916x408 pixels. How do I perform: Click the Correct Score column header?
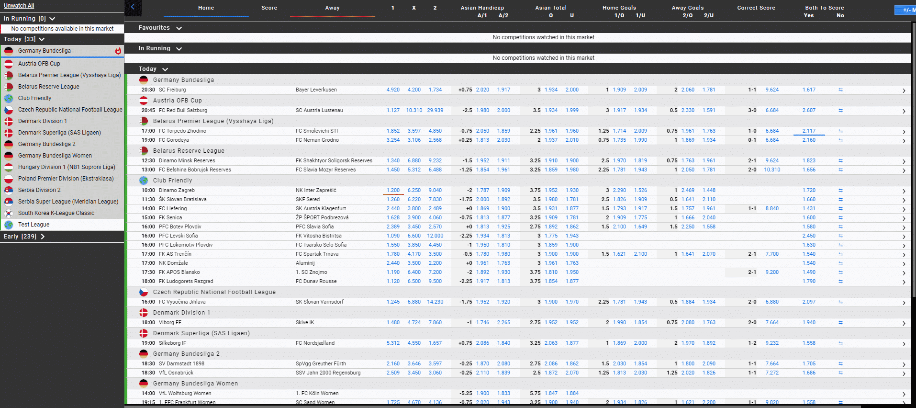pos(756,8)
